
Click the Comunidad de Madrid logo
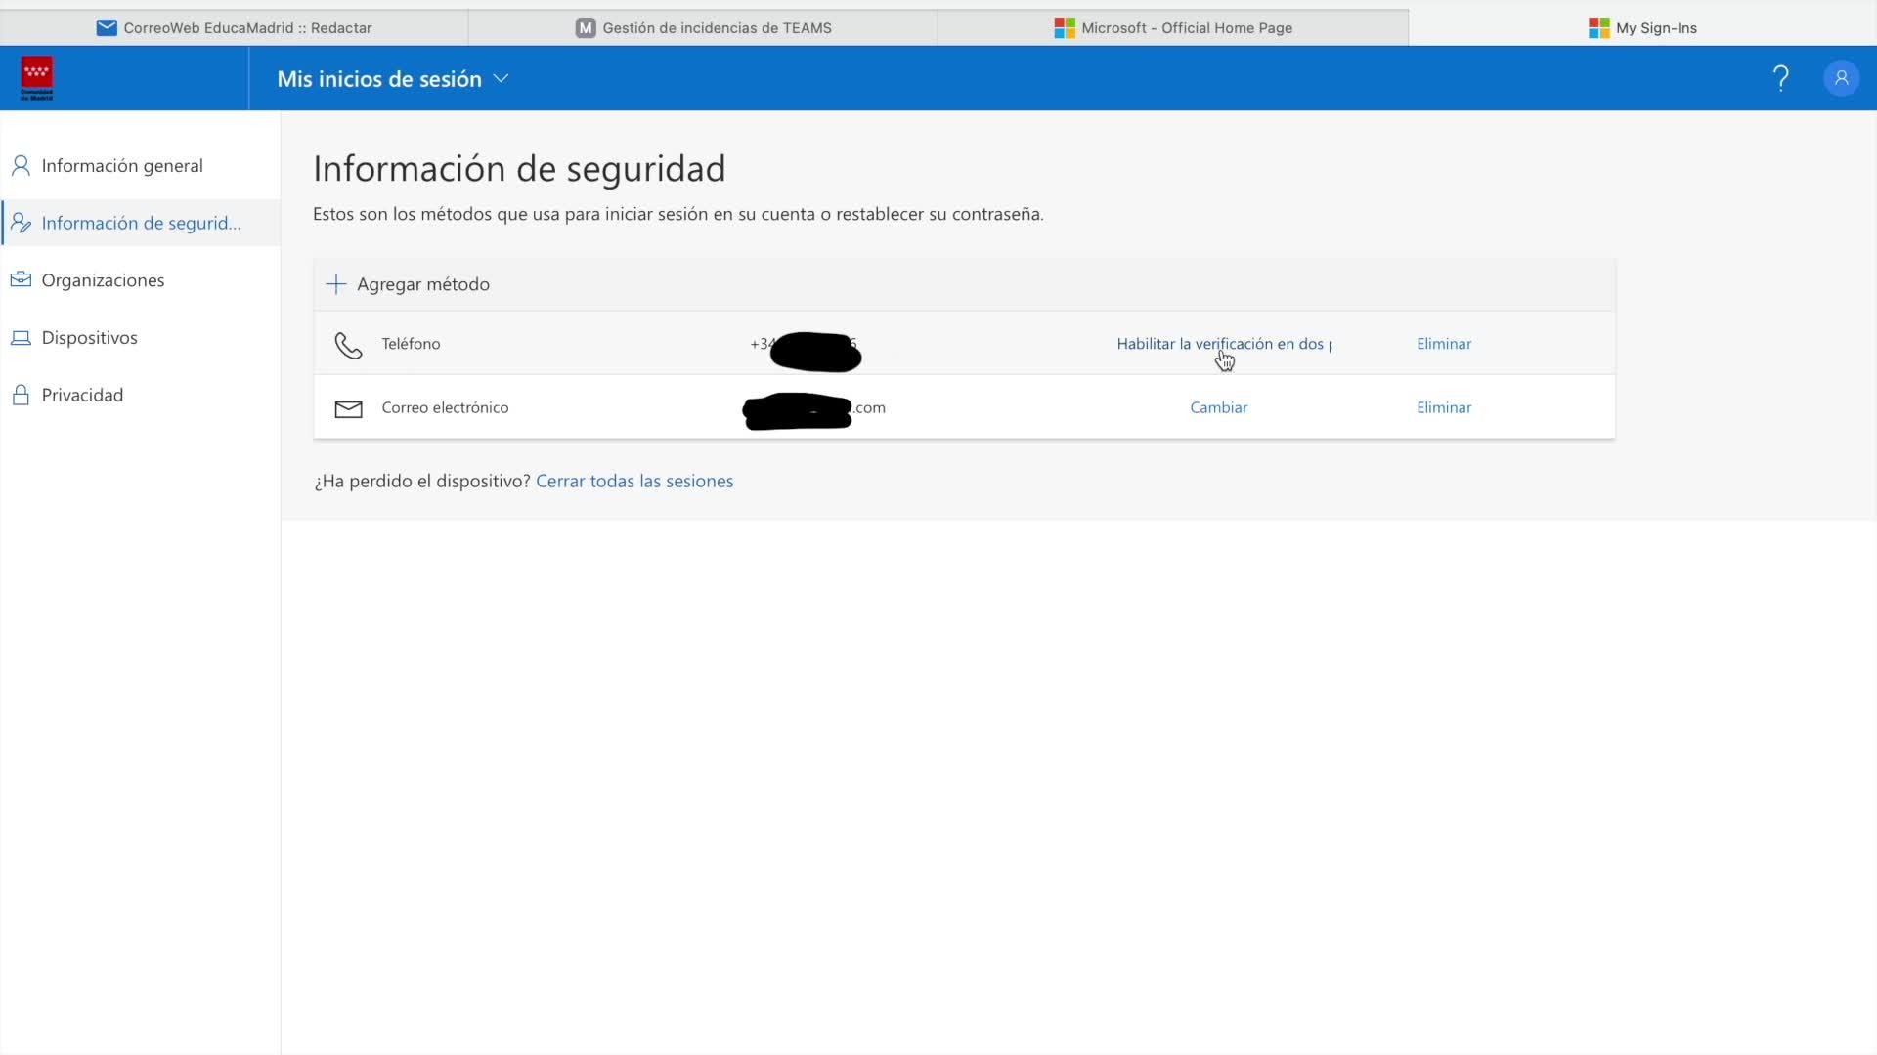(x=37, y=78)
